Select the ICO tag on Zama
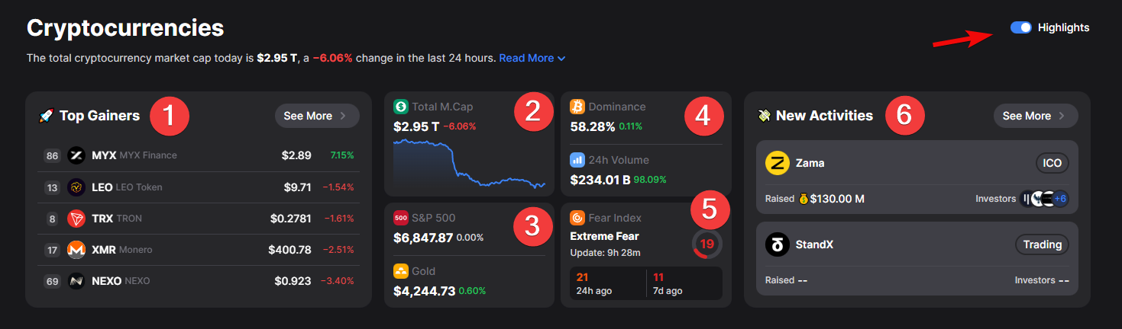The height and width of the screenshot is (329, 1122). click(x=1052, y=163)
